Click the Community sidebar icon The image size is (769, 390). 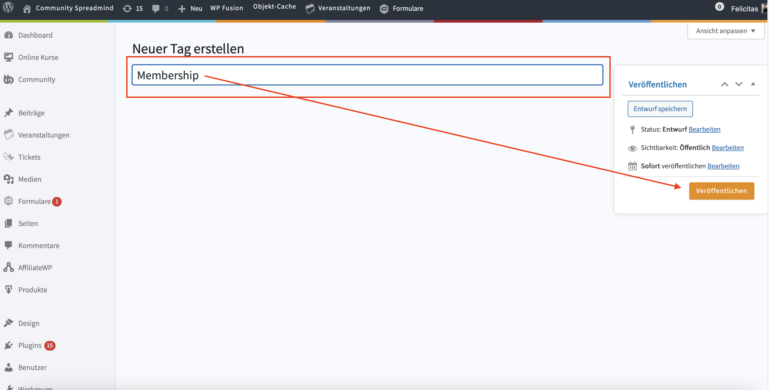(x=9, y=79)
